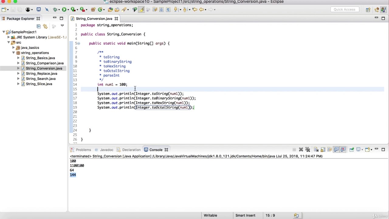Jump to Last Edit Location icon
Viewport: 389px width, 219px height.
[194, 9]
